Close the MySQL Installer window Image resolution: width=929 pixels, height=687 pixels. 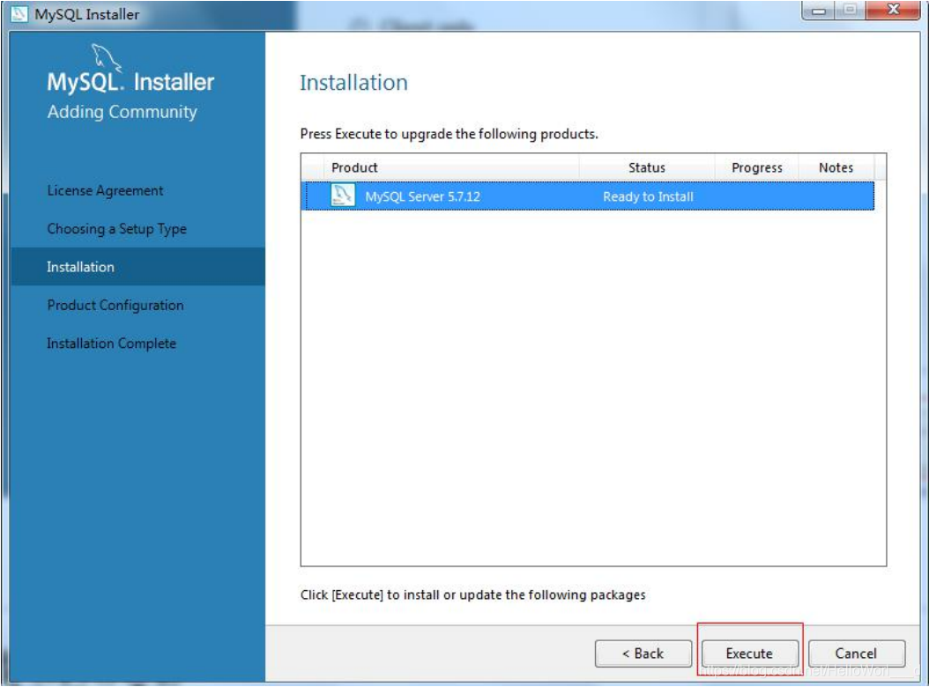coord(893,10)
